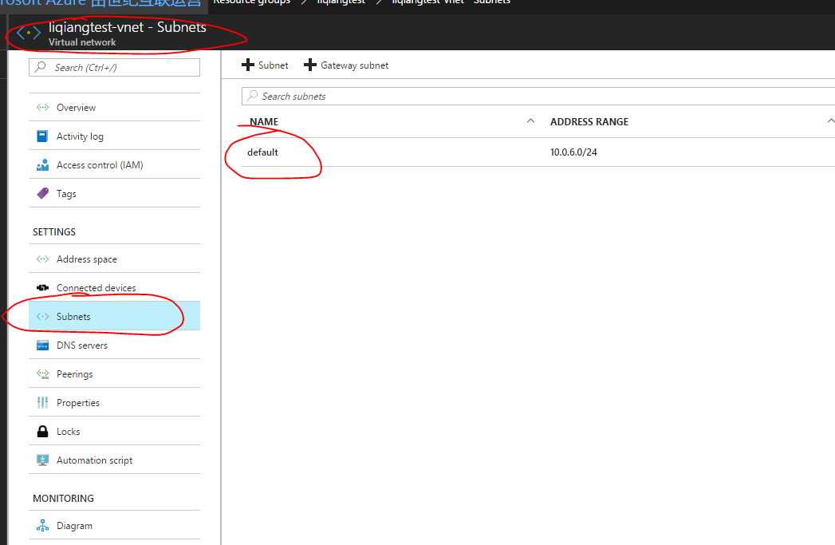The image size is (835, 545).
Task: Show Connected devices
Action: (115, 288)
